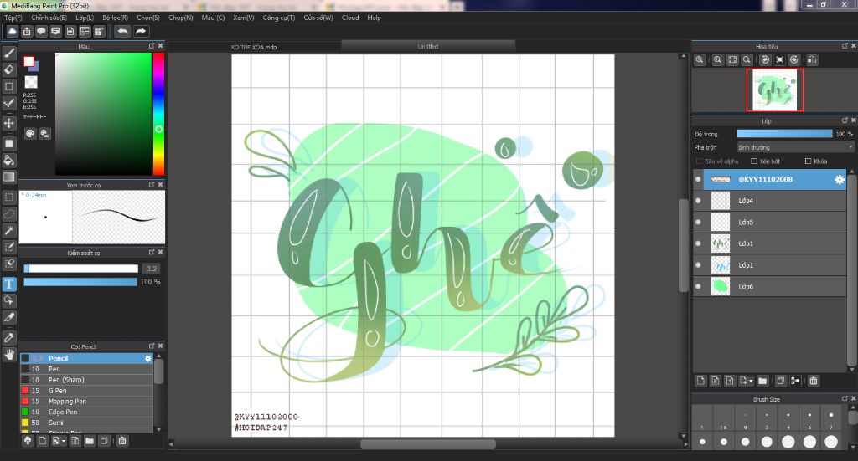Select the Magic Wand tool
This screenshot has width=858, height=461.
pos(8,230)
